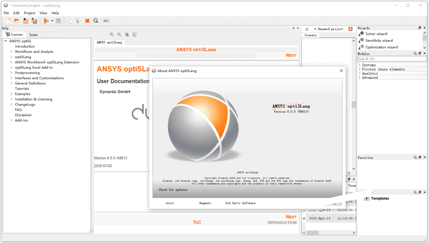
Task: Open the File menu
Action: 6,13
